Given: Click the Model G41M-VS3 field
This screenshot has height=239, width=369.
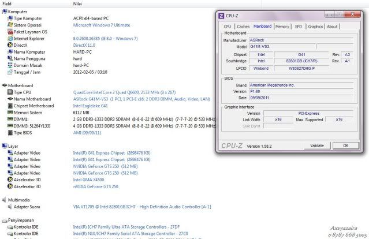Looking at the screenshot, I should click(x=282, y=47).
